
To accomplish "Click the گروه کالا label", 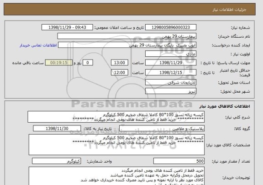I will coord(242,129).
